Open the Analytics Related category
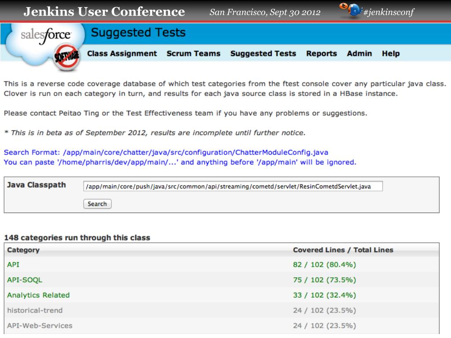This screenshot has height=338, width=451. pyautogui.click(x=38, y=295)
